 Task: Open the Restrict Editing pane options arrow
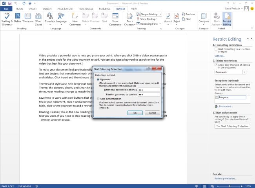[248, 38]
